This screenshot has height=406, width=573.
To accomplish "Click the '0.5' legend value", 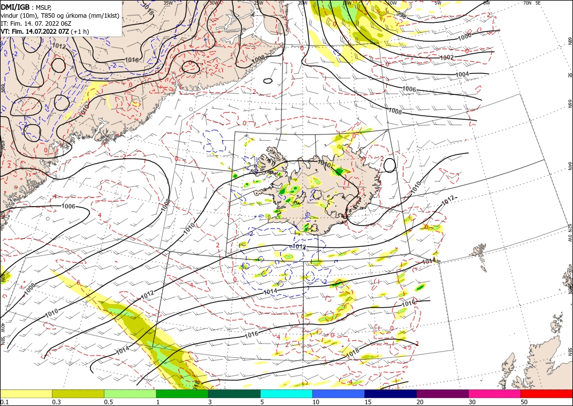I will 108,402.
